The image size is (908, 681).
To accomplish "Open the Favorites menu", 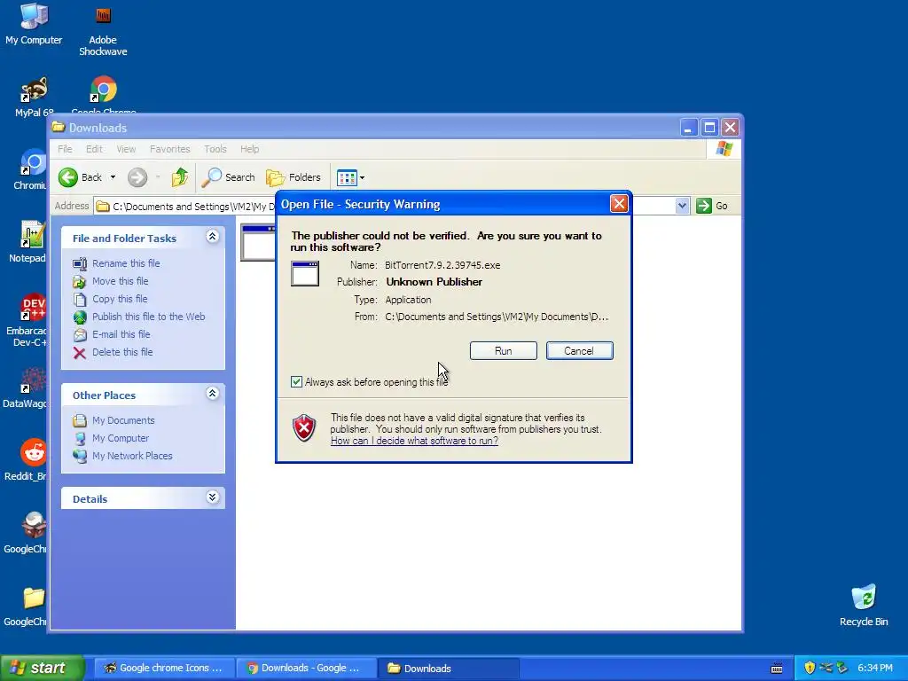I will coord(169,149).
